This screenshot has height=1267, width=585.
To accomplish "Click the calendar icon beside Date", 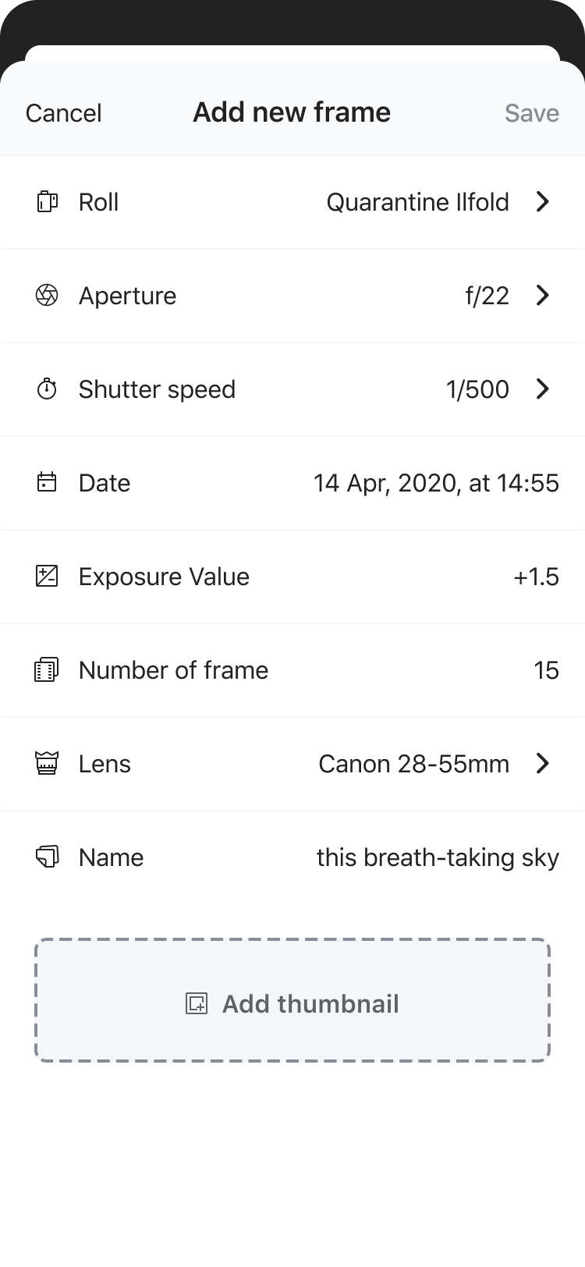I will tap(48, 483).
